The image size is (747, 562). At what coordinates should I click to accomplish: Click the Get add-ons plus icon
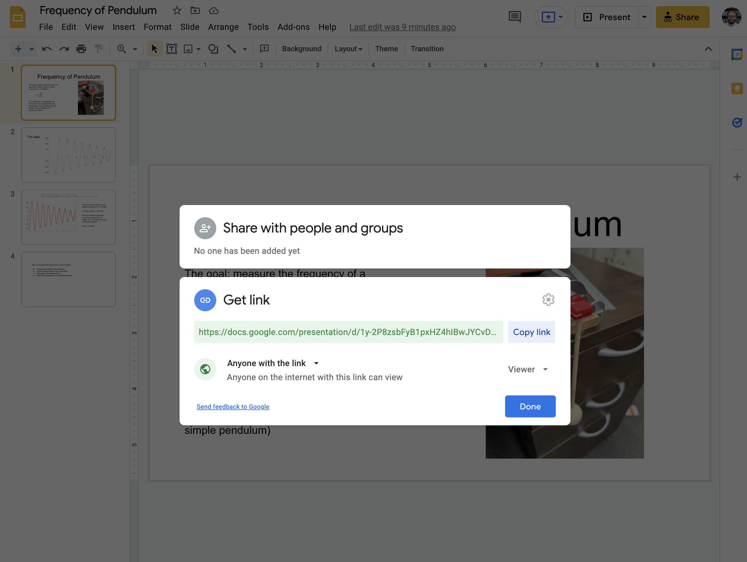pyautogui.click(x=737, y=177)
